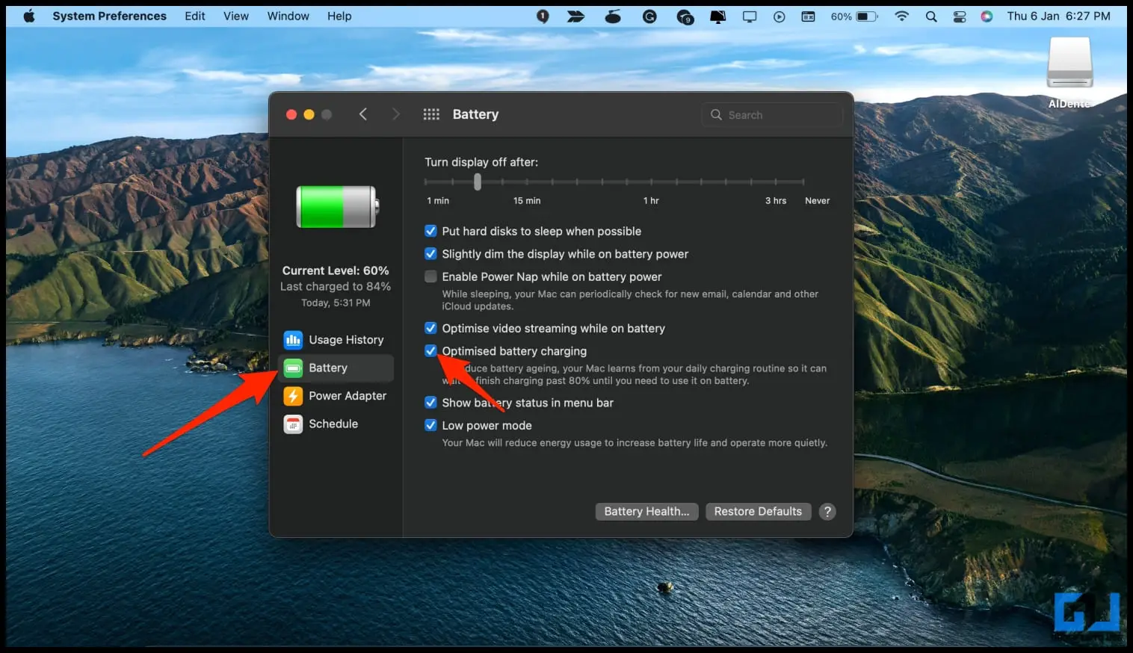Click Current Level: 60% text
Image resolution: width=1133 pixels, height=653 pixels.
(x=336, y=270)
